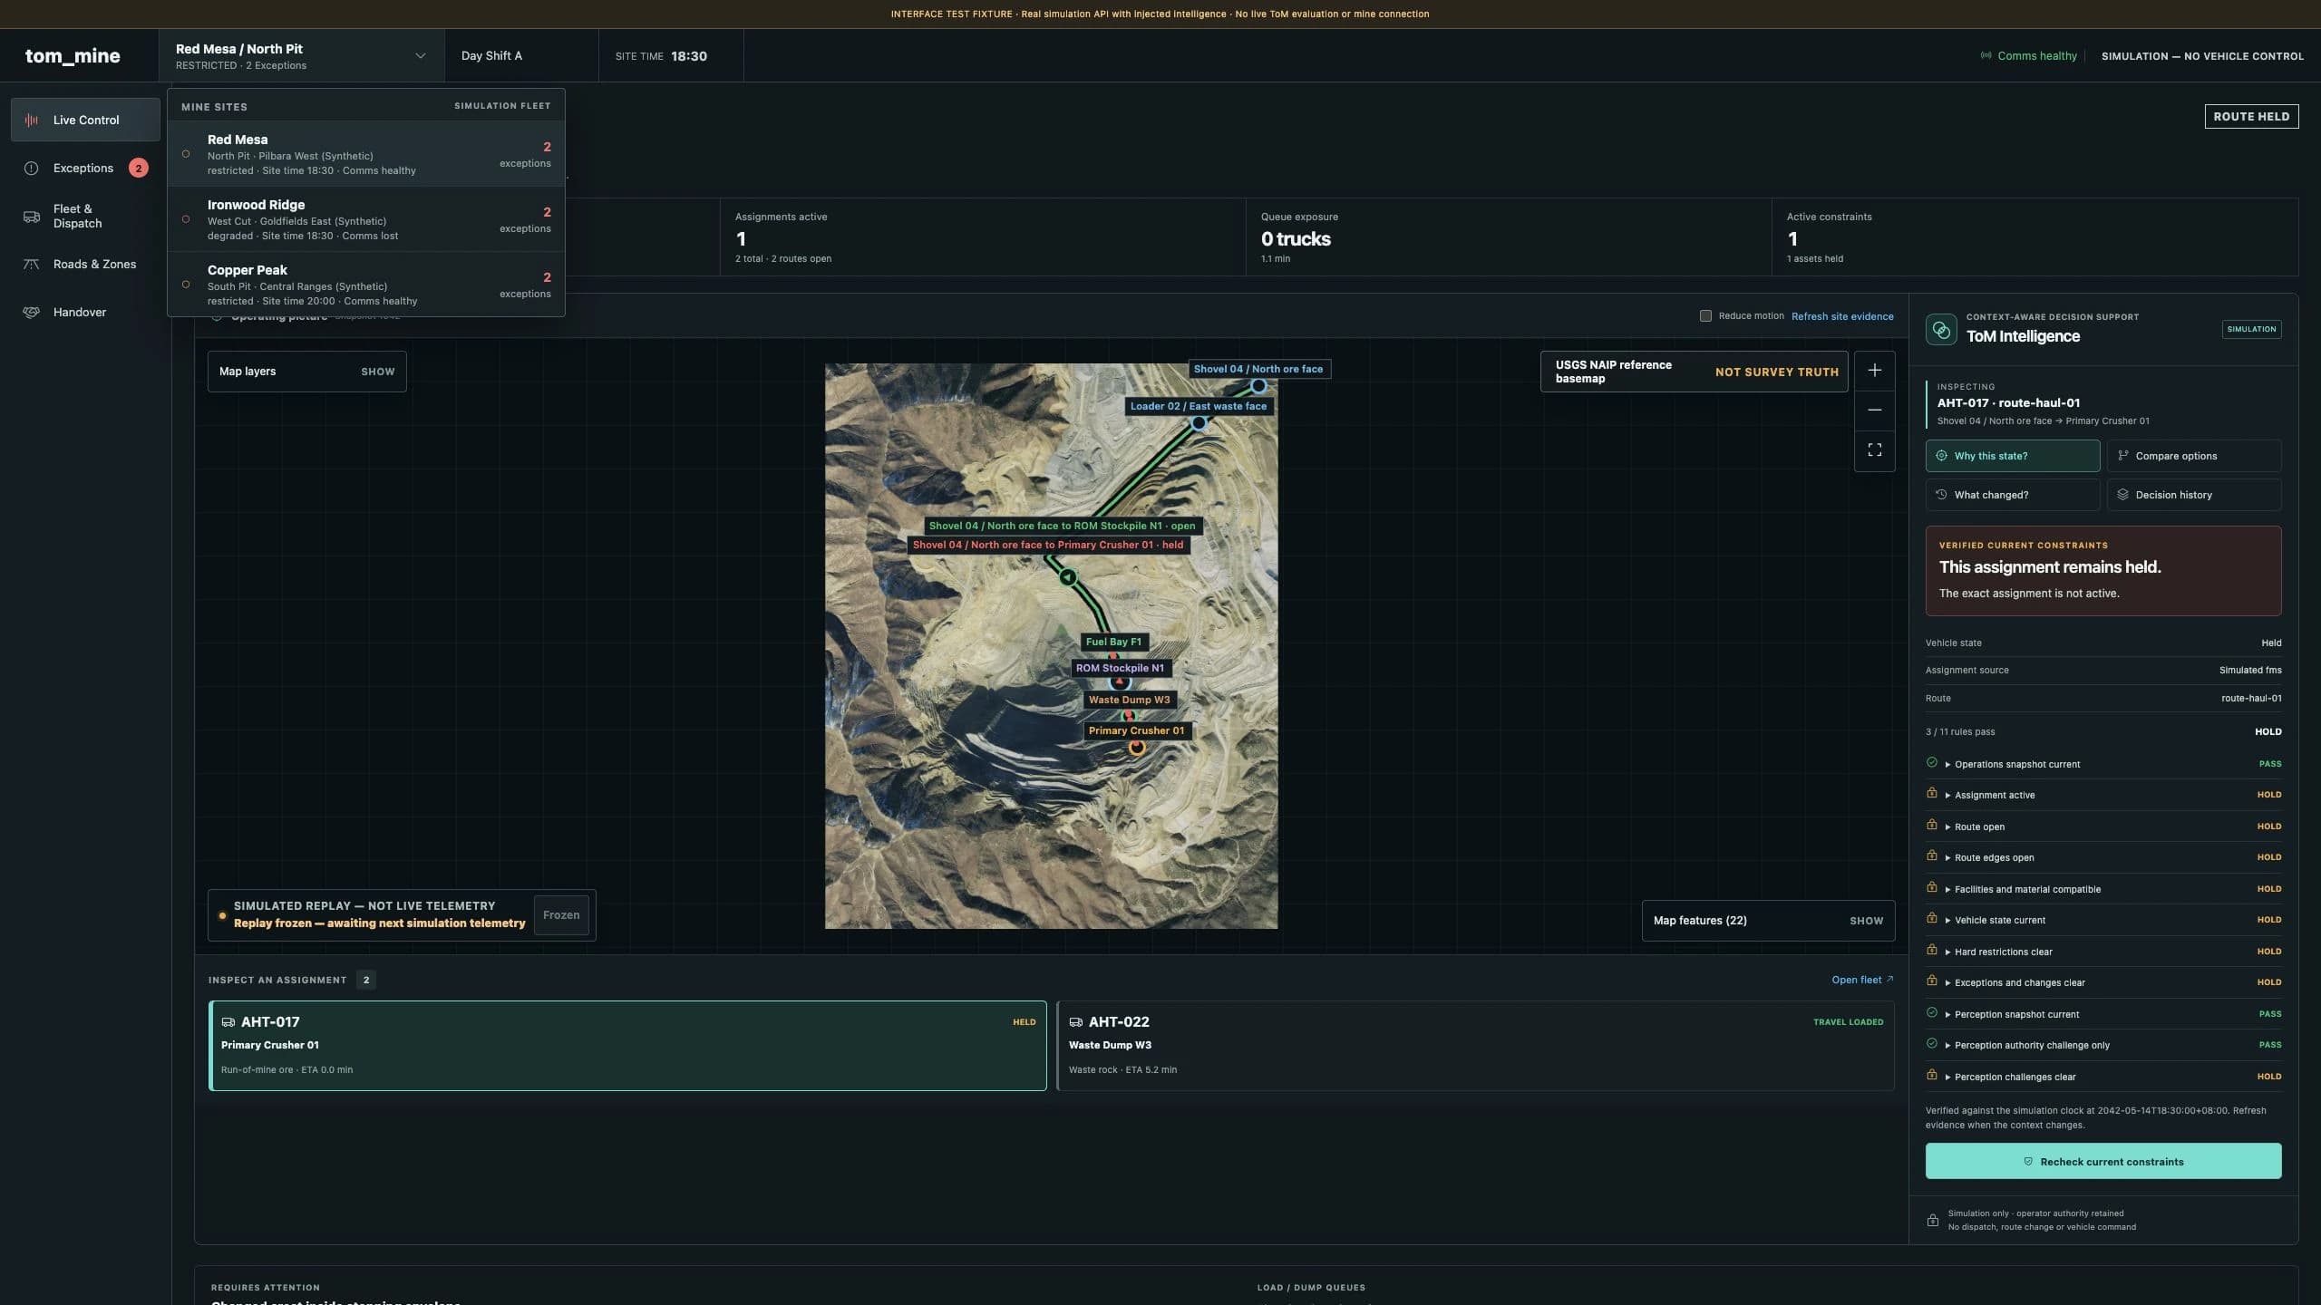Click the pass check icon for Operations snapshot
The image size is (2321, 1305).
point(1932,763)
